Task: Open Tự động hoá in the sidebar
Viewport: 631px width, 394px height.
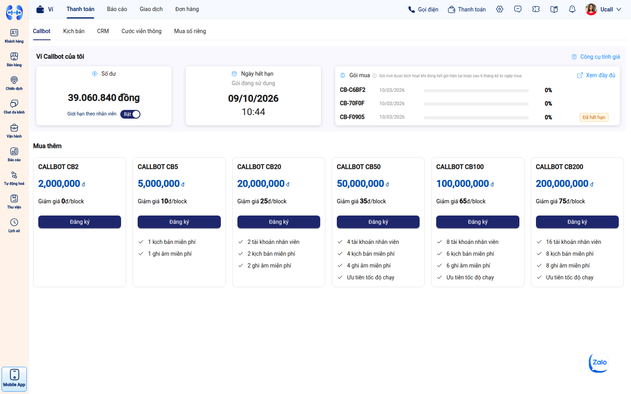Action: [14, 178]
